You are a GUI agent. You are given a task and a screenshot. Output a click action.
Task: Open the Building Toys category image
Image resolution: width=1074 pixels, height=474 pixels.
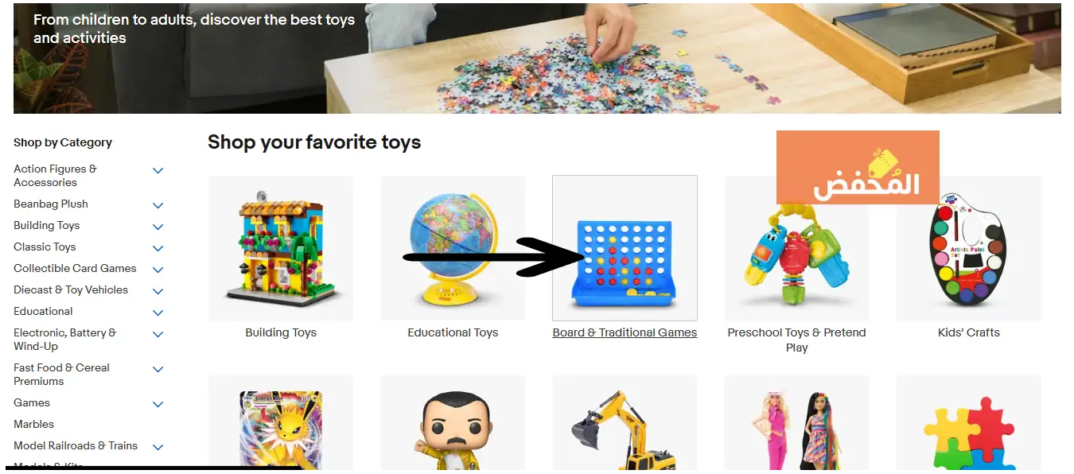tap(281, 248)
